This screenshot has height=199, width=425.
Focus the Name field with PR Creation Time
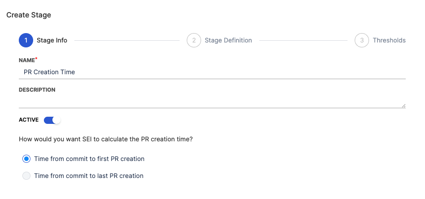(212, 72)
